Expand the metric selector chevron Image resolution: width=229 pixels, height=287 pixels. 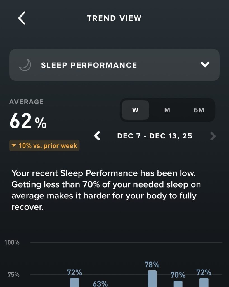205,65
